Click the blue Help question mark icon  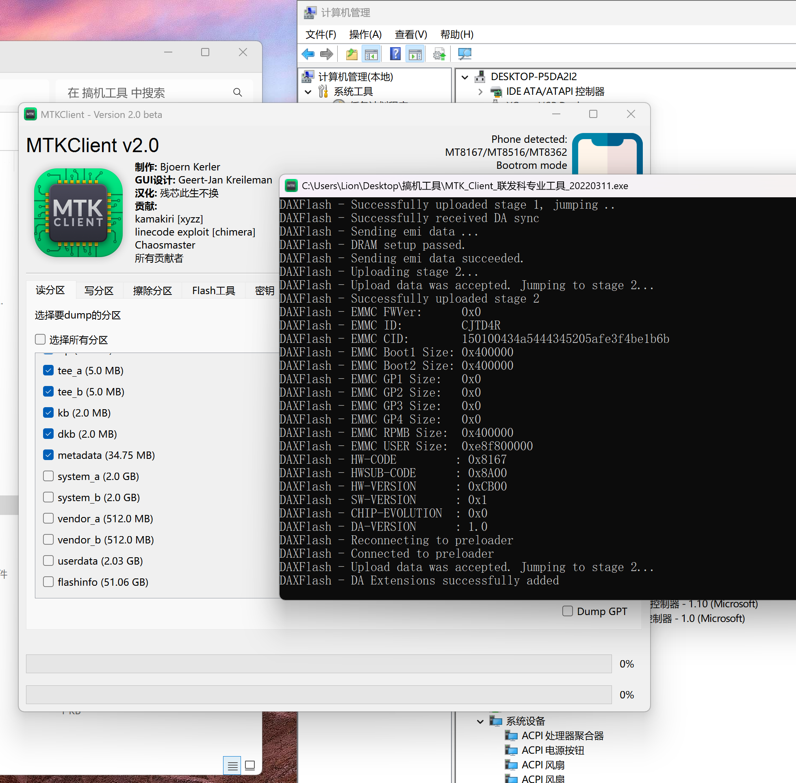click(x=395, y=54)
